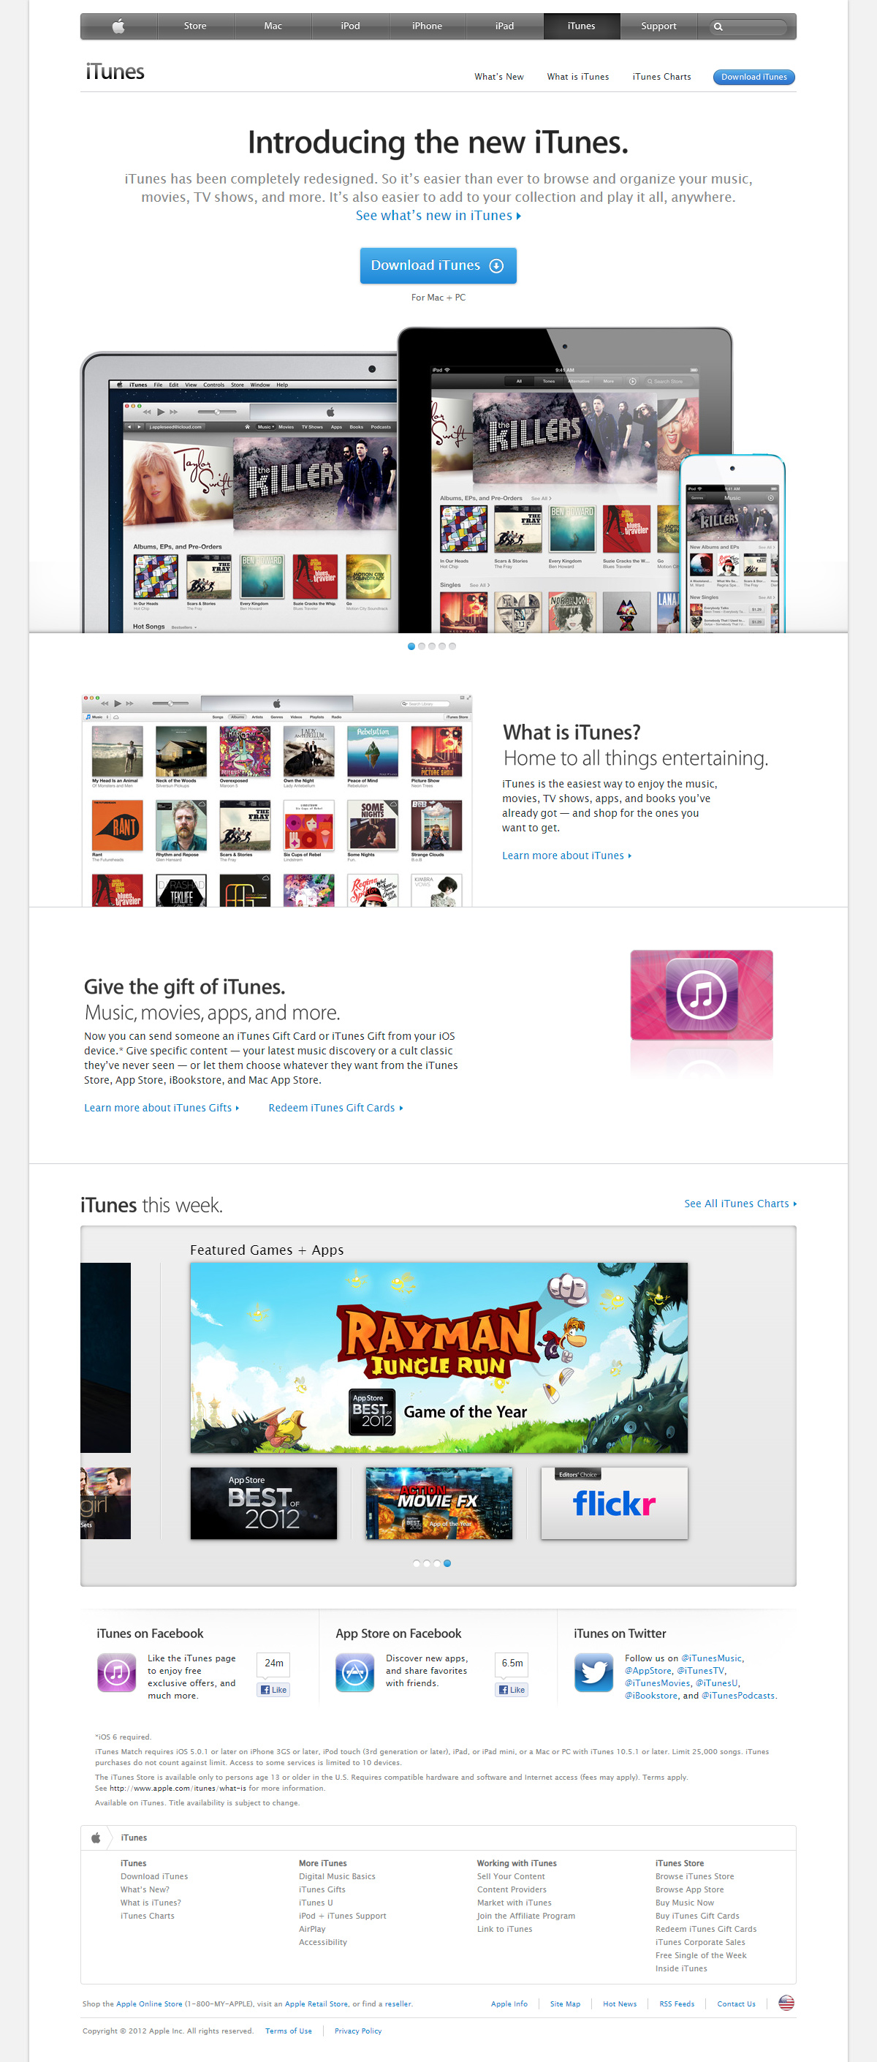The image size is (877, 2062).
Task: Like the iTunes page on Facebook
Action: tap(273, 1690)
